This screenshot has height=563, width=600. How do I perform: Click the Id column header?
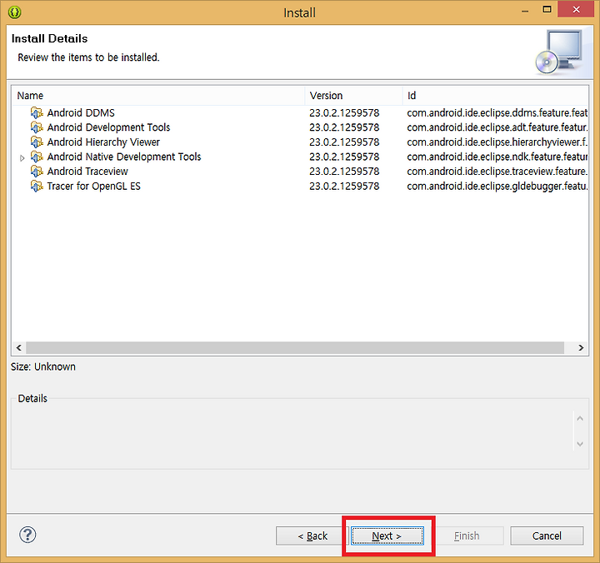(496, 96)
